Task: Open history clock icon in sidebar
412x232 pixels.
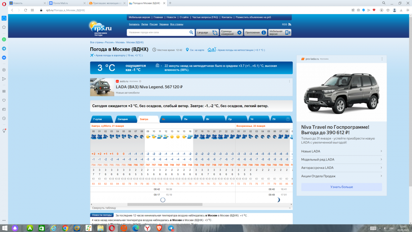Action: click(x=4, y=118)
